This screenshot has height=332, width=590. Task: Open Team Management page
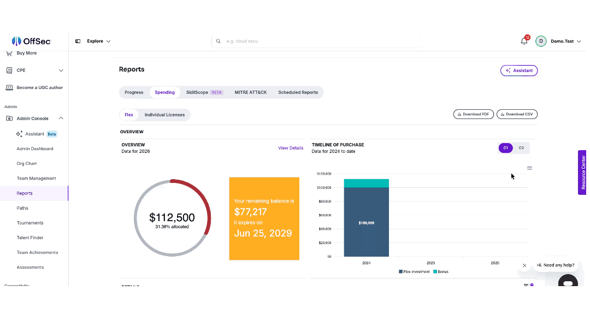36,179
